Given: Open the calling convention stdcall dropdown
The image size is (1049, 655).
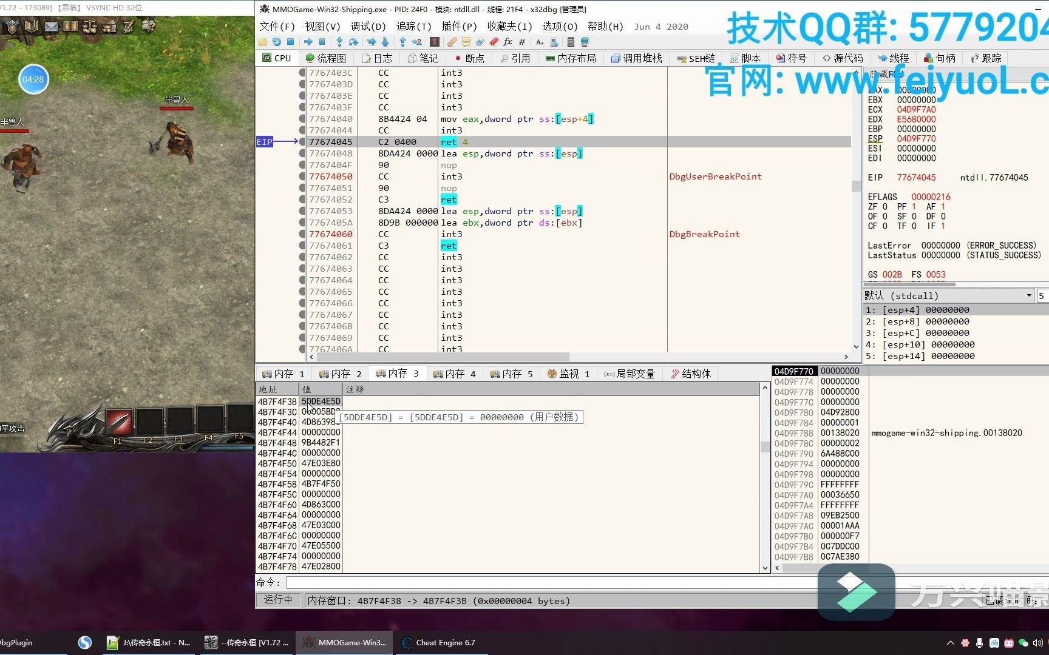Looking at the screenshot, I should (x=949, y=295).
